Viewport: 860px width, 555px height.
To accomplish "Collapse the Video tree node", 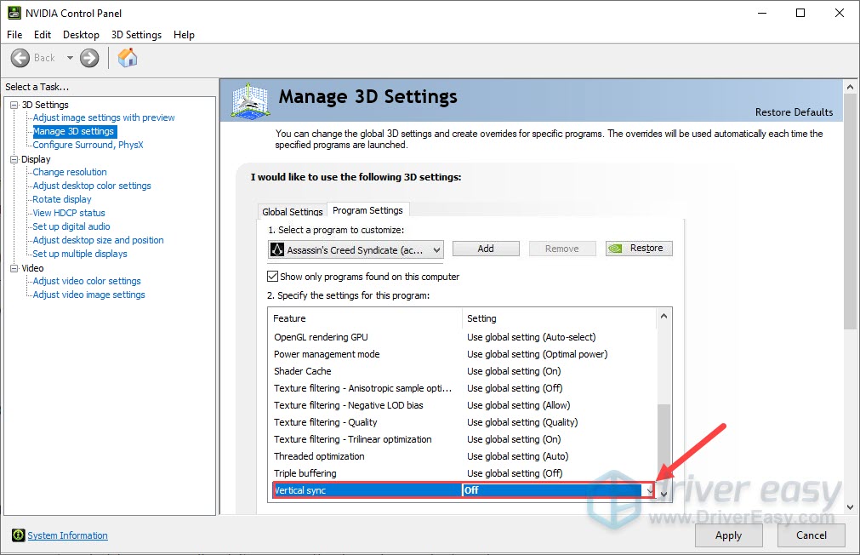I will click(14, 268).
